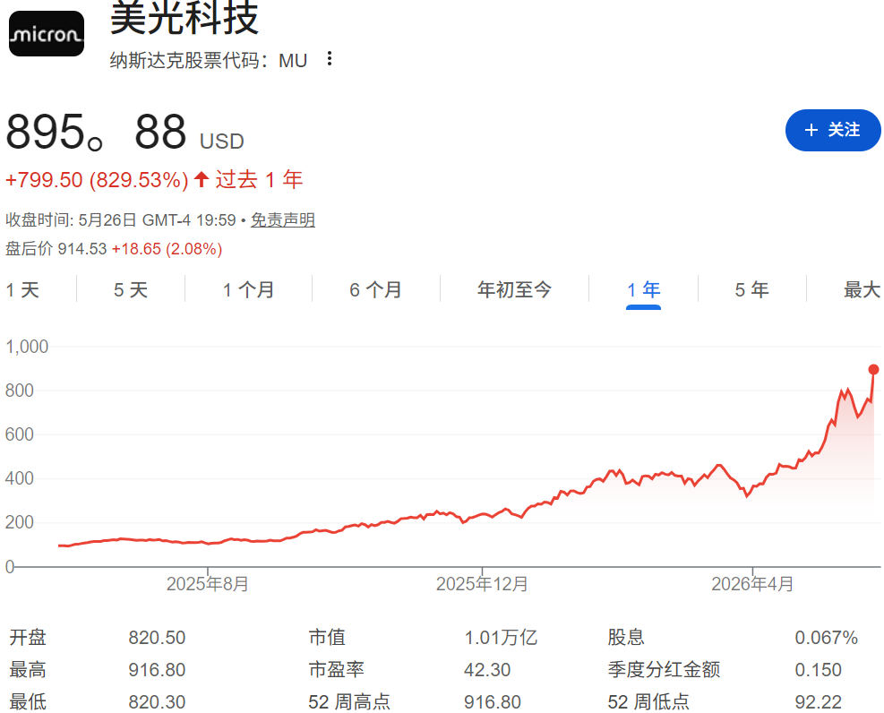Switch to the 1 个月 tab

pos(249,289)
